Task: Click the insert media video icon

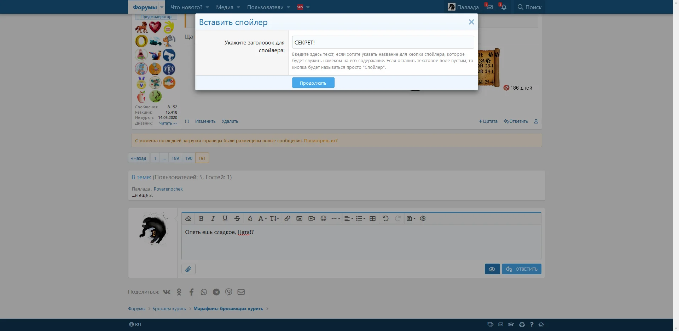Action: [312, 218]
